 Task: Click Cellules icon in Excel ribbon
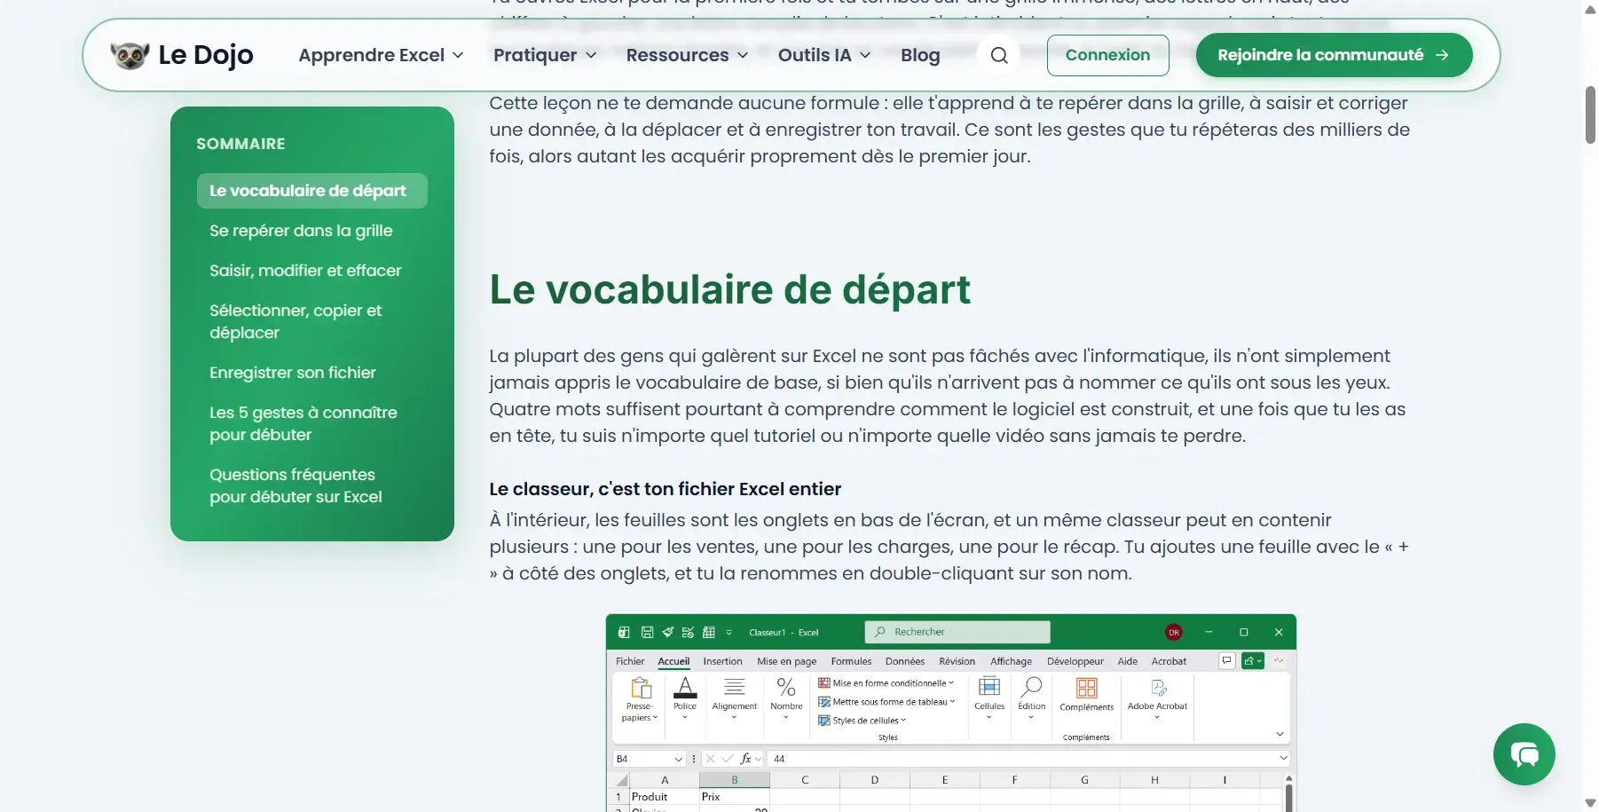pos(989,688)
